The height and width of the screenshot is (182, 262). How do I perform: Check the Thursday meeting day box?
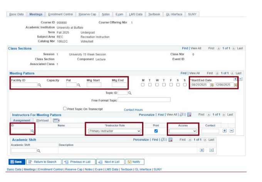[x=164, y=85]
